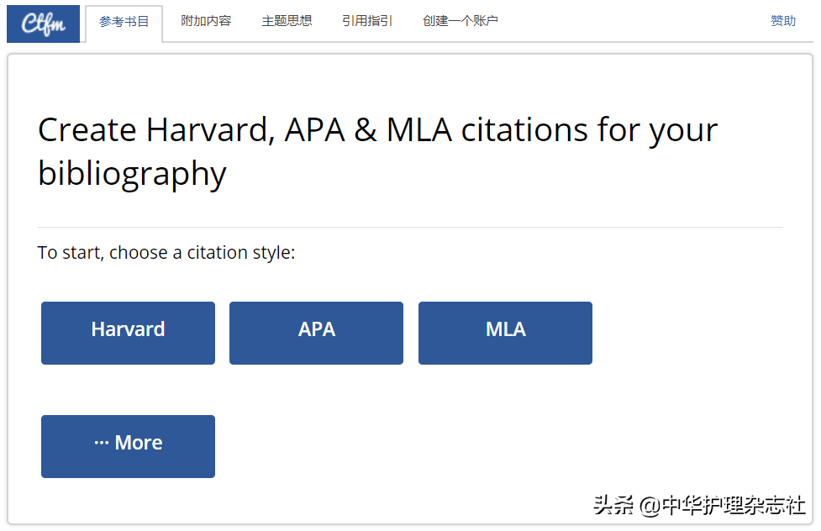
Task: Choose the MLA citation style button
Action: tap(505, 333)
